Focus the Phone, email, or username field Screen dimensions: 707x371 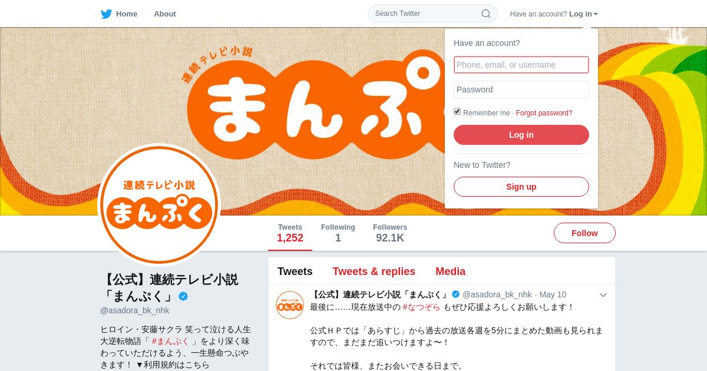pyautogui.click(x=521, y=65)
